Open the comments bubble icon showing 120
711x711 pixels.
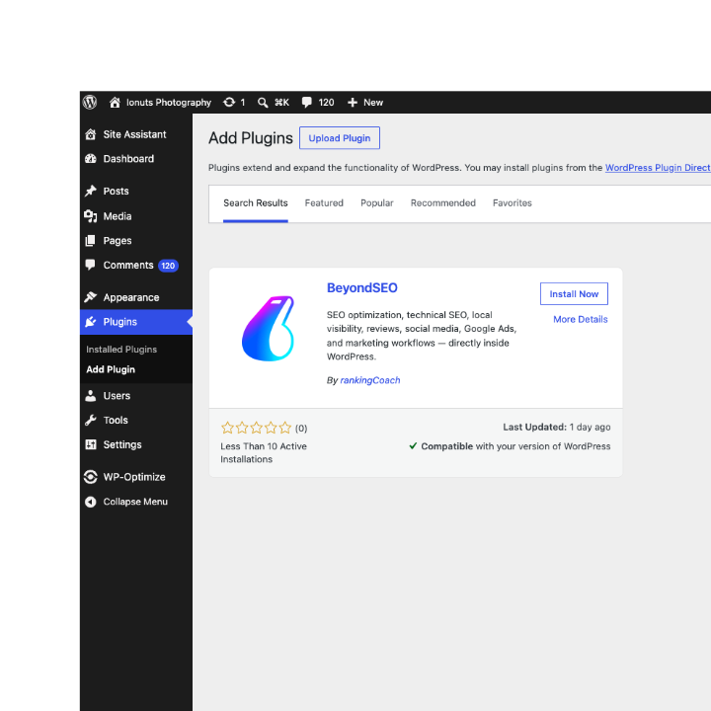pos(307,103)
